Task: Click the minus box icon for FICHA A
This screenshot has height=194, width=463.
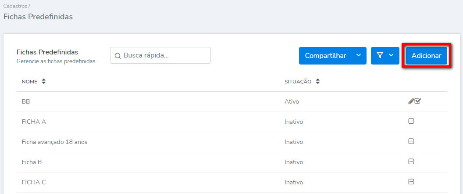Action: point(411,121)
